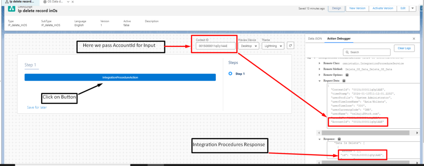This screenshot has height=166, width=424.
Task: Close the Action Debugger panel
Action: tap(414, 38)
